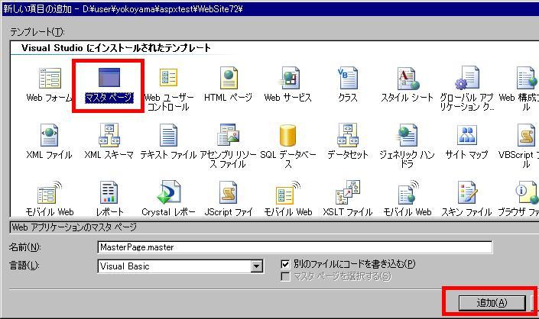Click the 名前 field containing MasterPage.master
Viewport: 539px width, 319px height.
295,247
